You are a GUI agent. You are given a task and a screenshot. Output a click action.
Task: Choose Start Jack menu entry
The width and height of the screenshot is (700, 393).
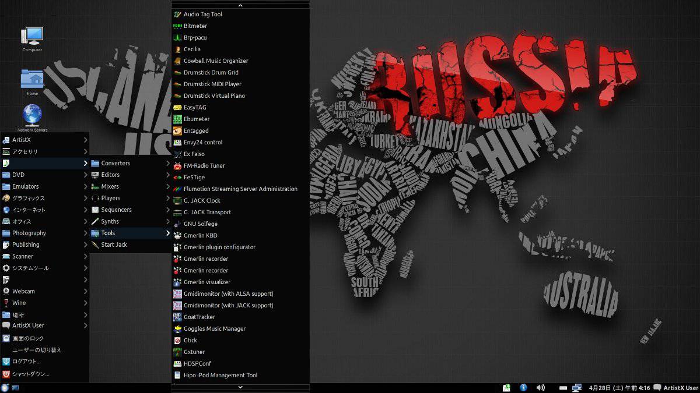(130, 245)
